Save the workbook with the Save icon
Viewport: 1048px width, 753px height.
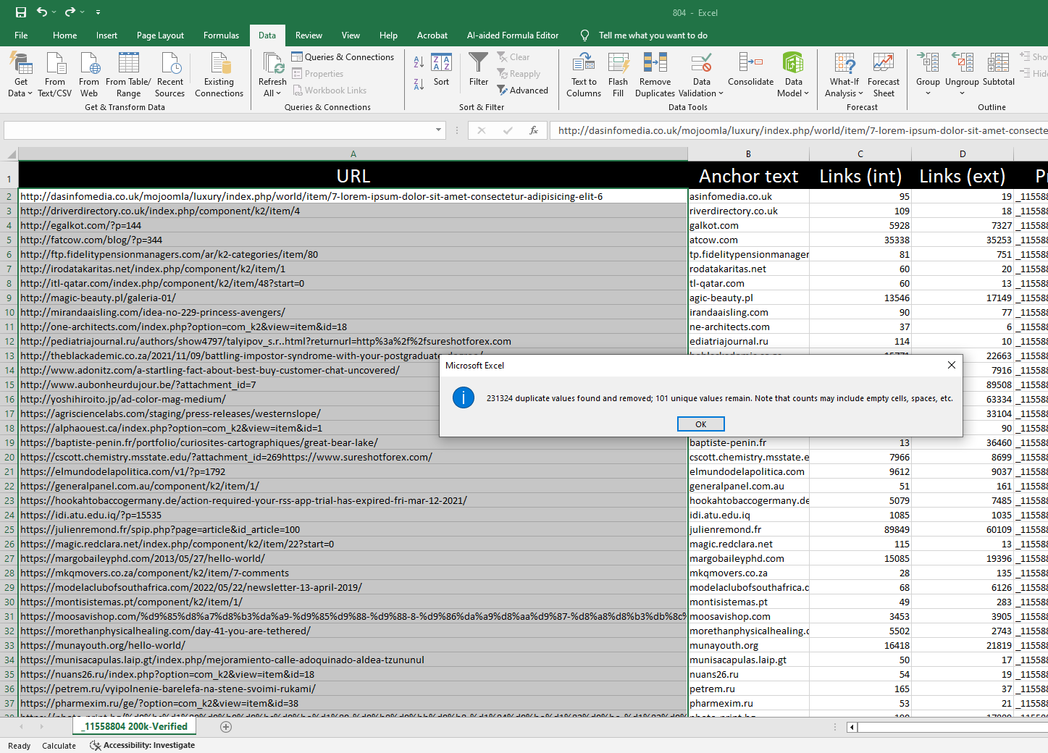tap(20, 12)
